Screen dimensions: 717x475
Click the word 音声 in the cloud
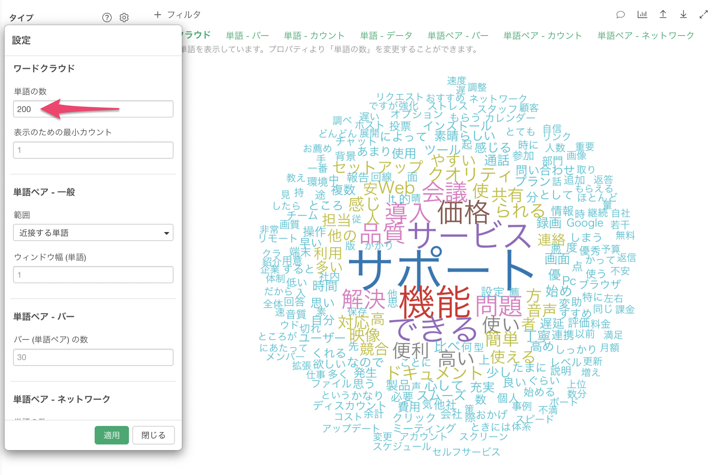tap(541, 311)
